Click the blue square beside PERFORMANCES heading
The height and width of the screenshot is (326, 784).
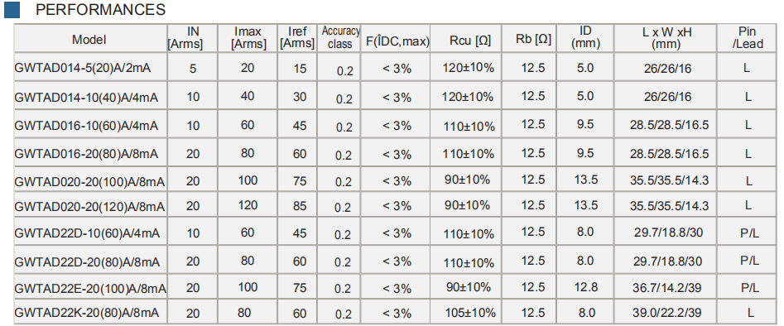pos(12,9)
